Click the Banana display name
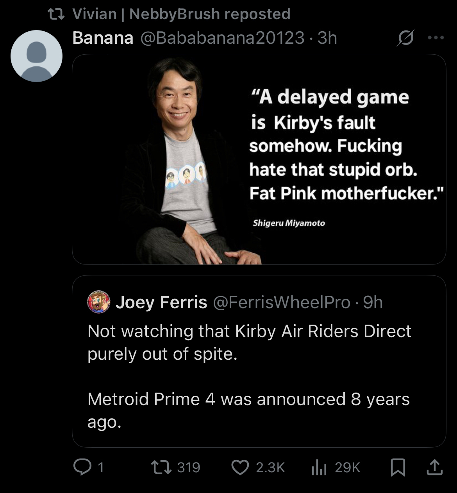The height and width of the screenshot is (493, 457). (103, 38)
